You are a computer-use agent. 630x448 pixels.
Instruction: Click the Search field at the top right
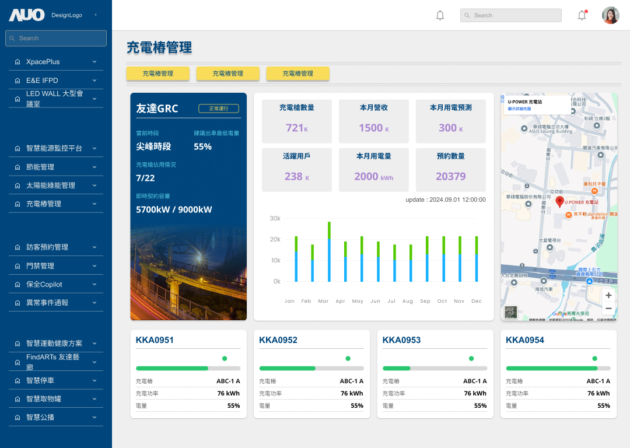(510, 15)
